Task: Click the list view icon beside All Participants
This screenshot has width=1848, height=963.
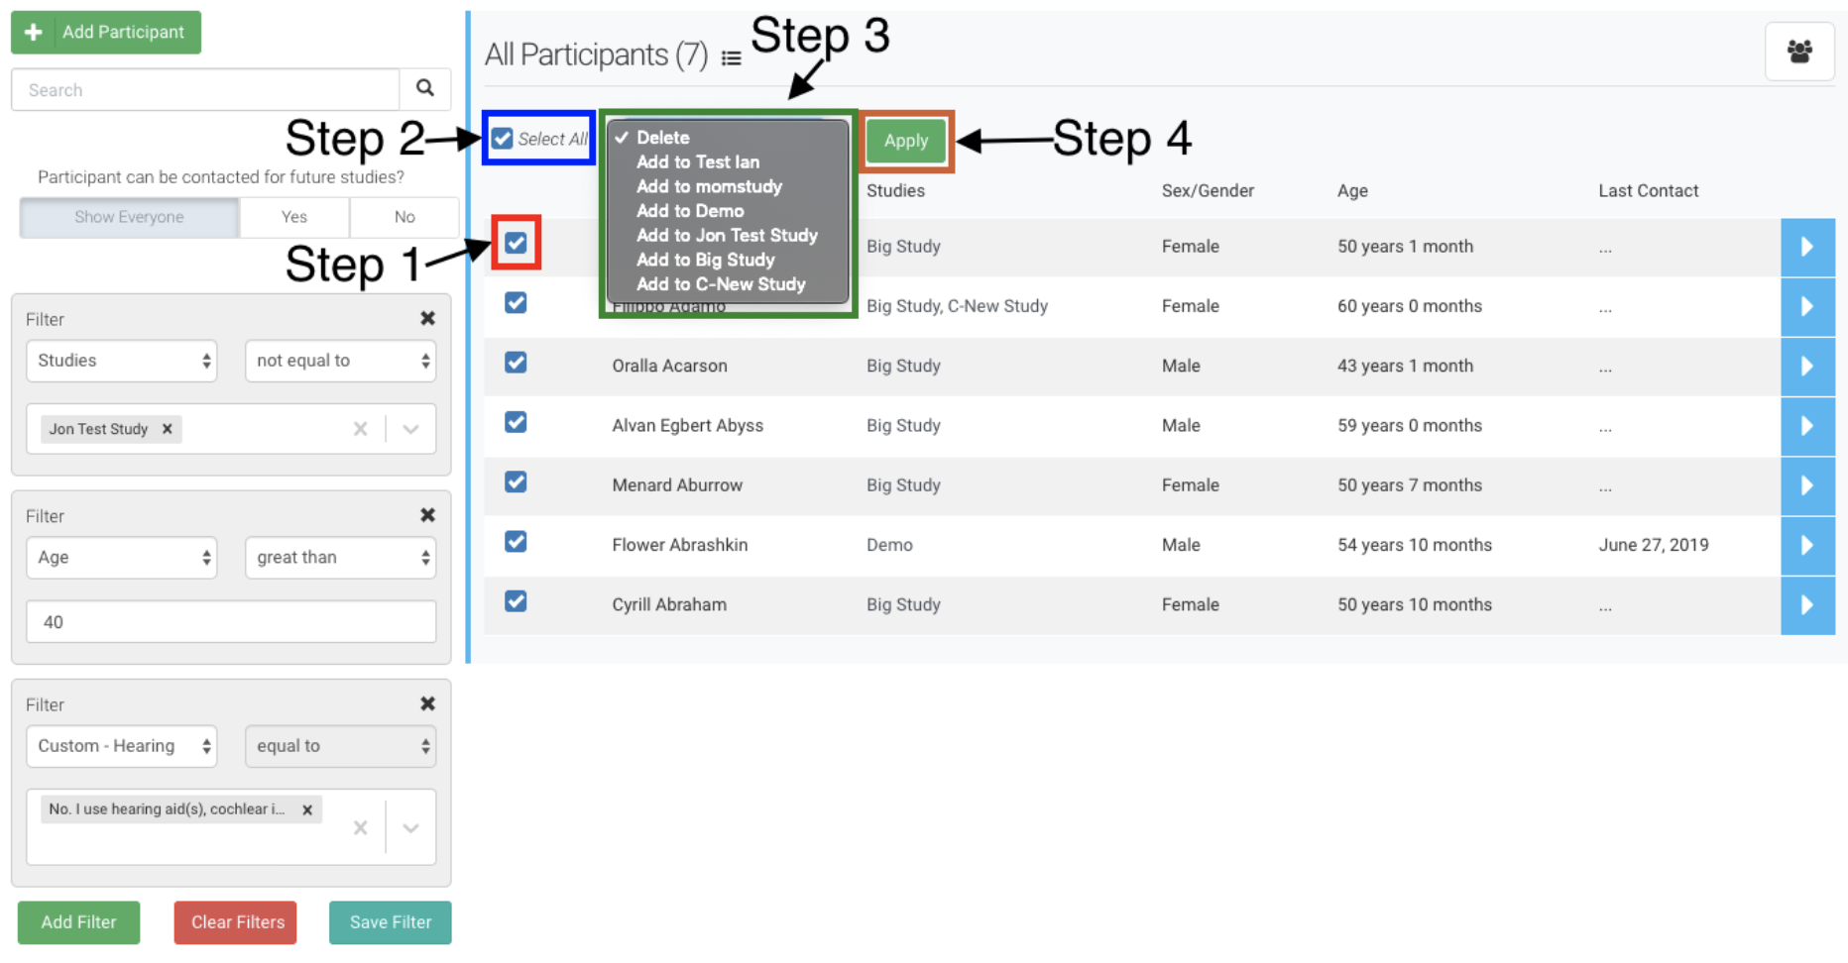Action: (x=731, y=58)
